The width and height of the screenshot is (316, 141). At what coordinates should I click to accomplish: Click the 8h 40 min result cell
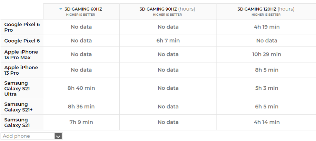tap(81, 88)
